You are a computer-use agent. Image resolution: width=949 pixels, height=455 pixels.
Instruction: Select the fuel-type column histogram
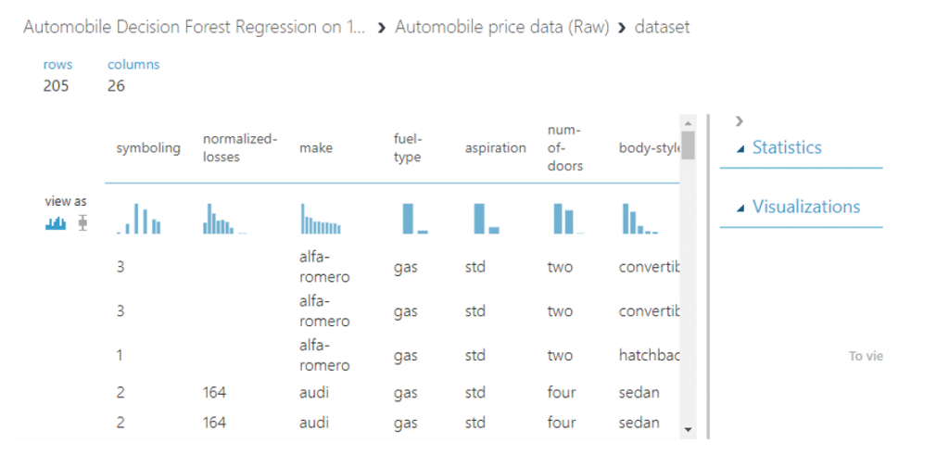(415, 219)
